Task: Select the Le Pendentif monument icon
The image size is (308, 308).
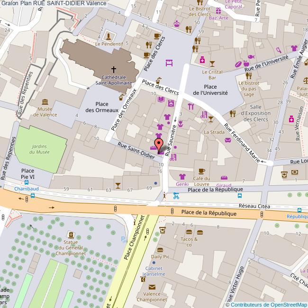Action: pyautogui.click(x=109, y=36)
